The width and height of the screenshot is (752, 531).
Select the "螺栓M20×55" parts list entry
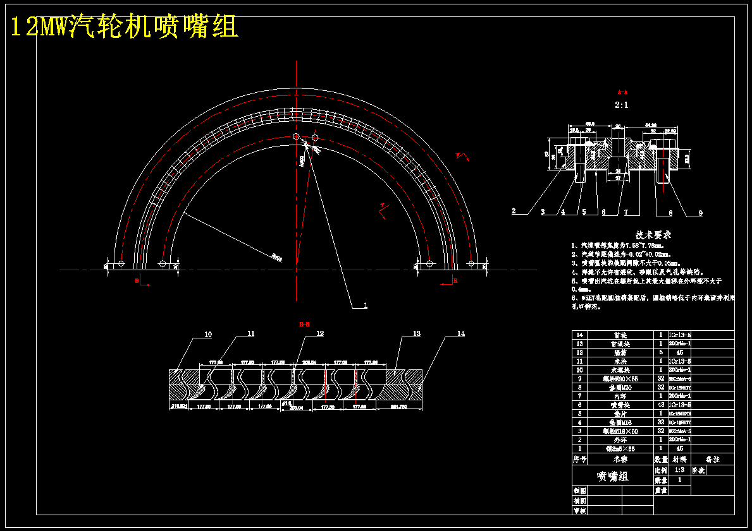pos(620,379)
